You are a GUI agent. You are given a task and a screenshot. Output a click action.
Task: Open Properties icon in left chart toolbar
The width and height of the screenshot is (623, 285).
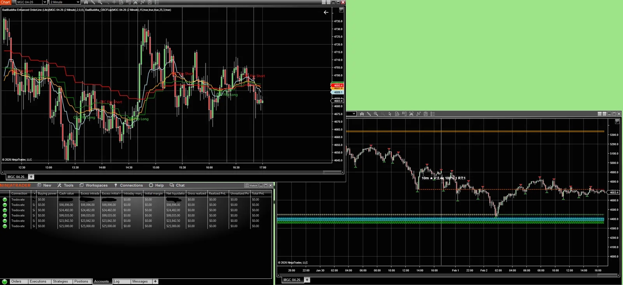150,2
